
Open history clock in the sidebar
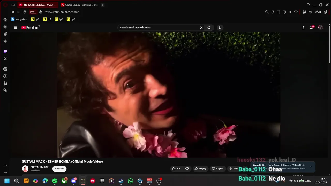click(5, 76)
